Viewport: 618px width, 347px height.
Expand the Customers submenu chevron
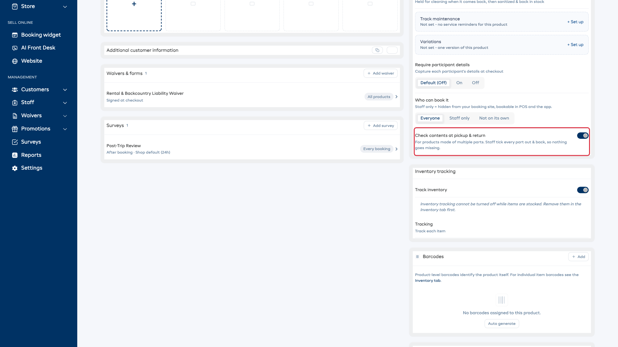pos(65,90)
